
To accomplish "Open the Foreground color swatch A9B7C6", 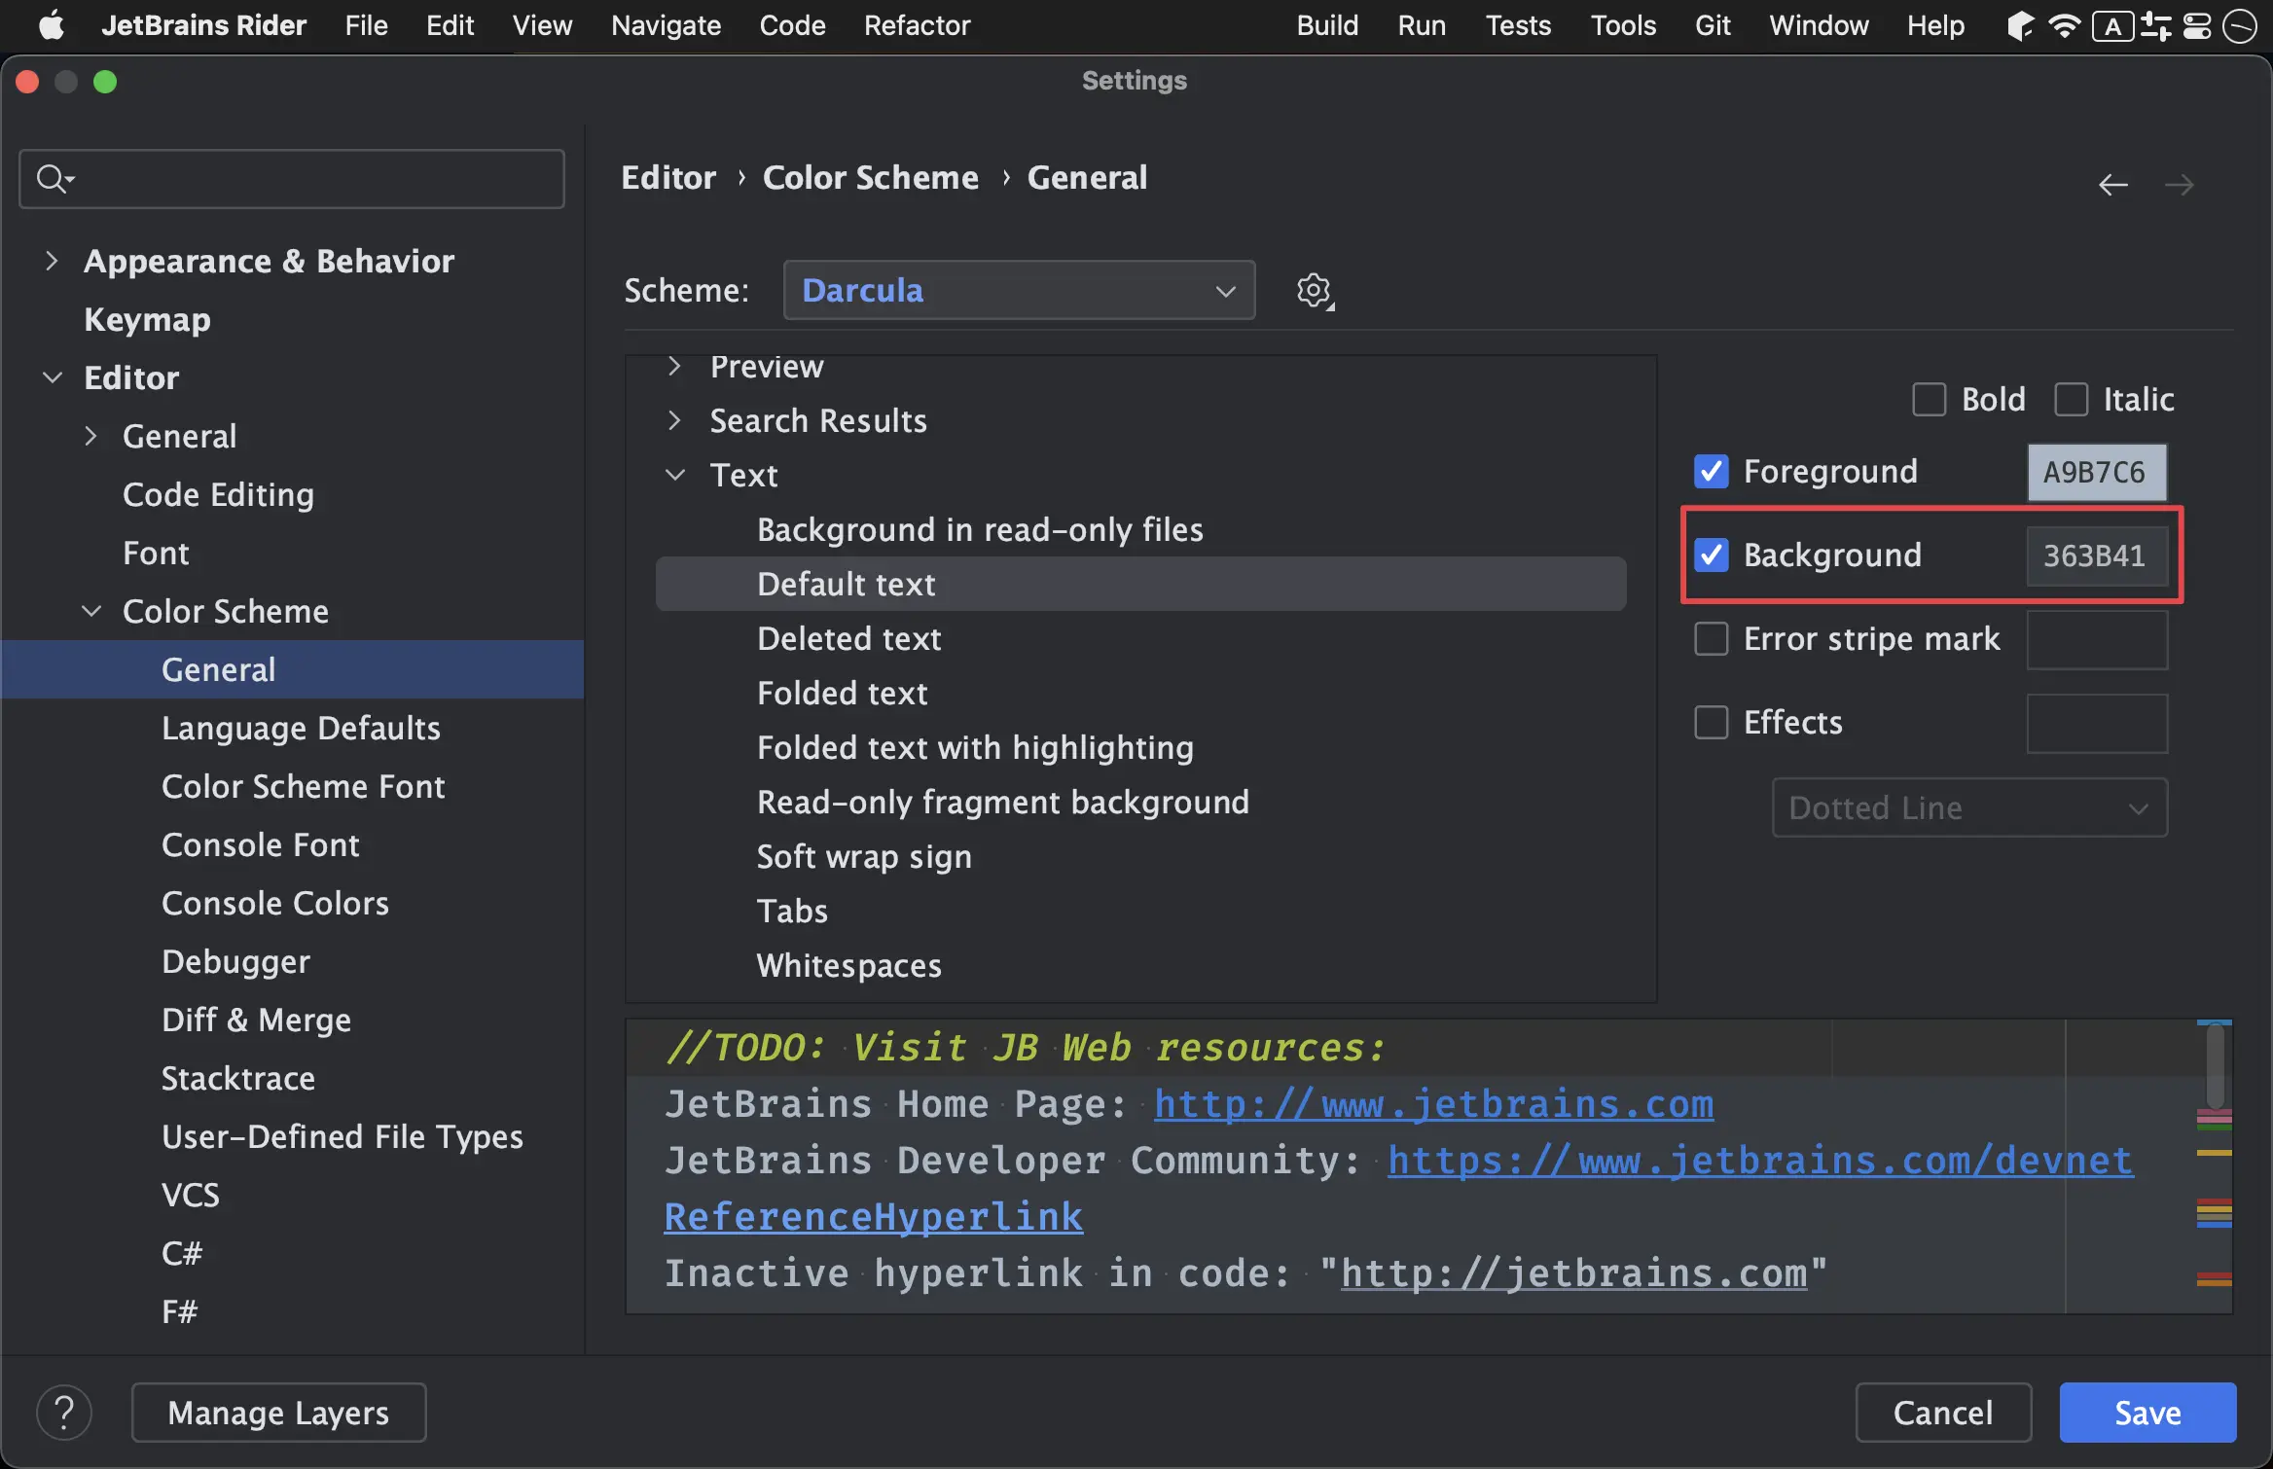I will click(x=2097, y=472).
